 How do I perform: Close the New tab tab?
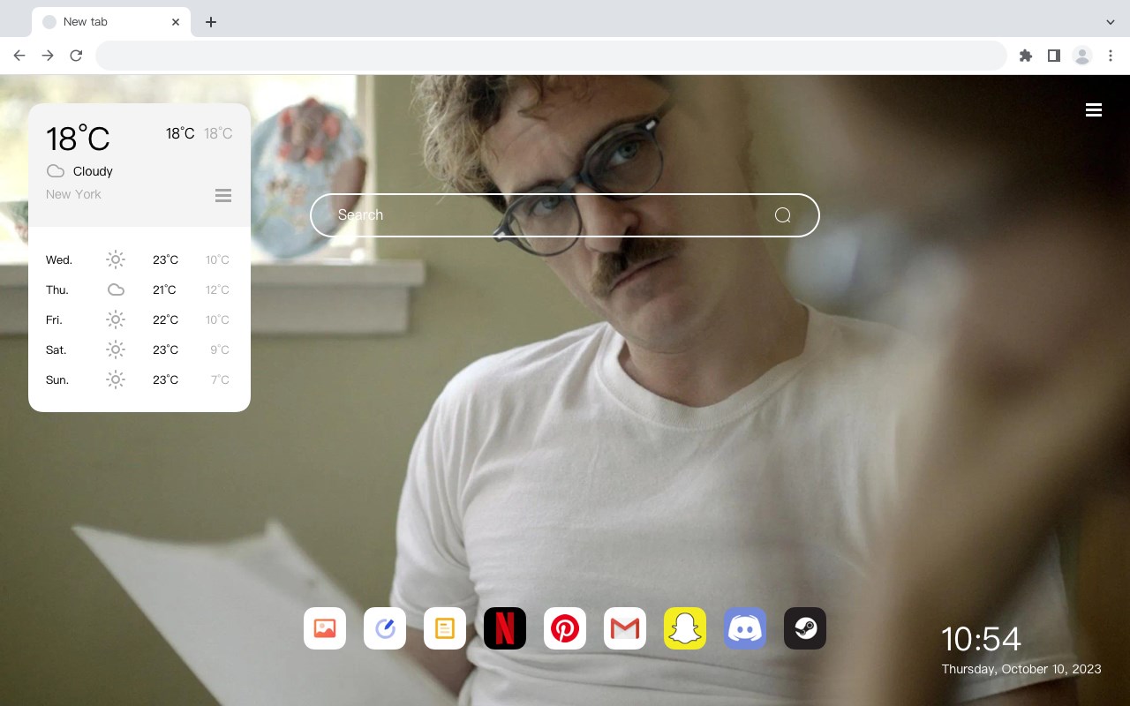(176, 22)
